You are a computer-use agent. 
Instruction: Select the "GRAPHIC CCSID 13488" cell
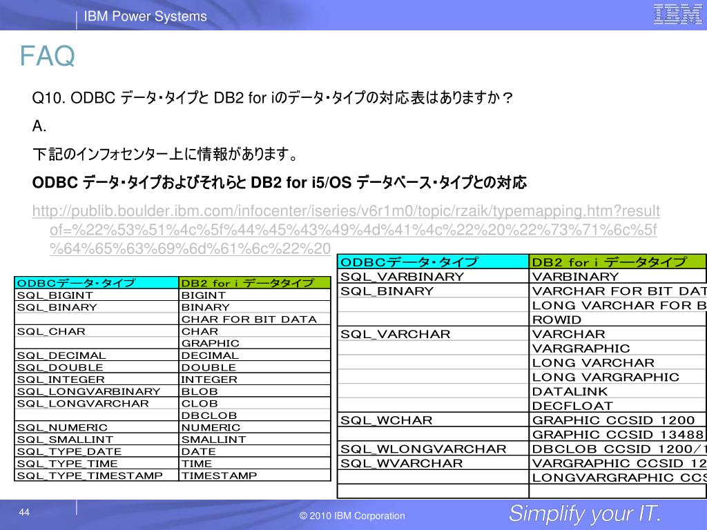click(618, 435)
